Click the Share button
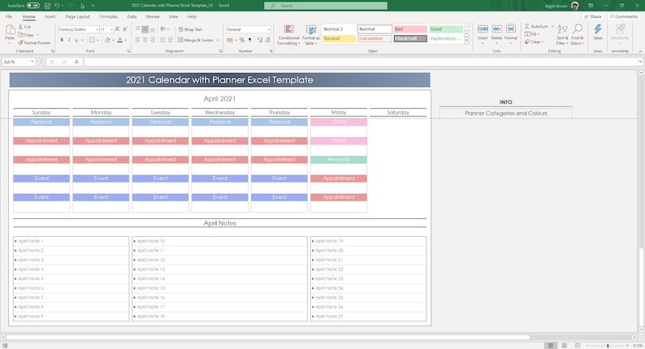The width and height of the screenshot is (645, 349). click(x=593, y=17)
